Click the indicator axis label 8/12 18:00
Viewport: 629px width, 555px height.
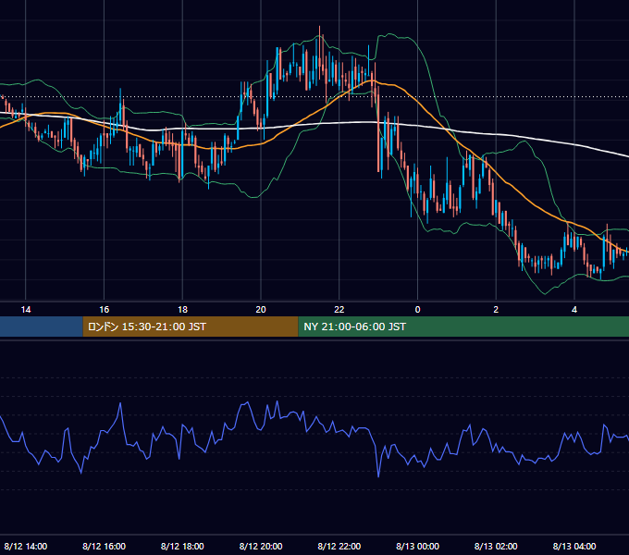(x=182, y=546)
